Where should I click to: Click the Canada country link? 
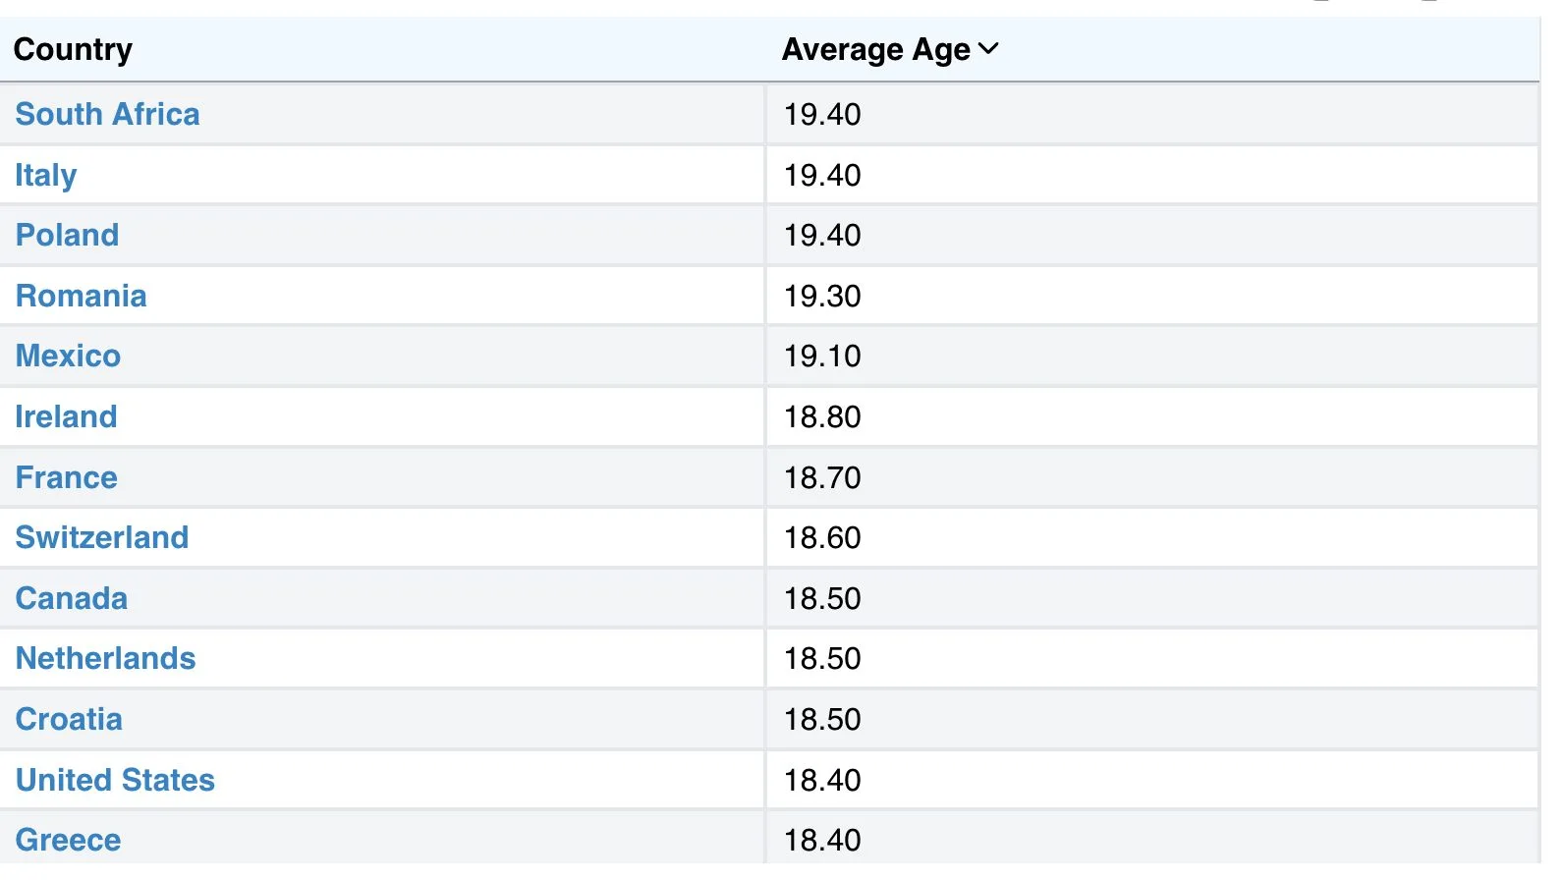[71, 598]
